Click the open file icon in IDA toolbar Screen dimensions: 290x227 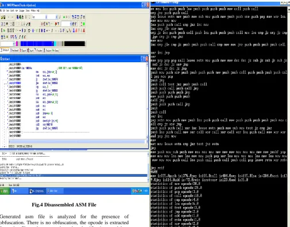[x=2, y=17]
